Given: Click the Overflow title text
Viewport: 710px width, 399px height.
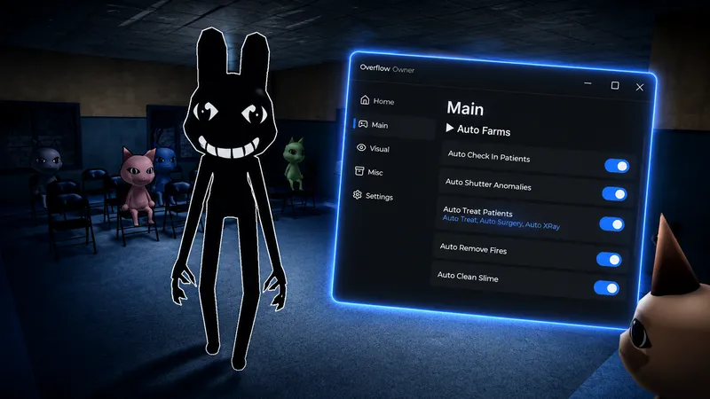Looking at the screenshot, I should [x=375, y=68].
